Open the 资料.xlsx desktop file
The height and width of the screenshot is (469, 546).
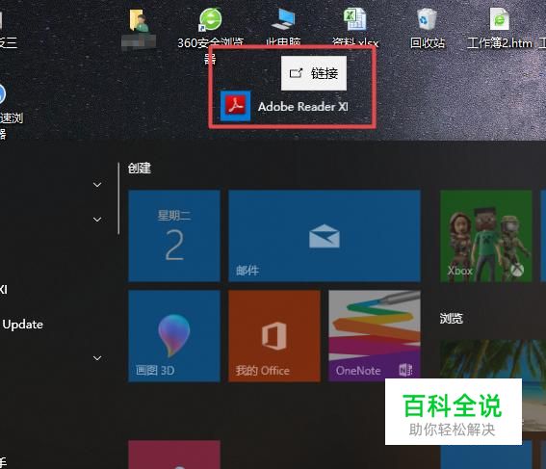354,28
